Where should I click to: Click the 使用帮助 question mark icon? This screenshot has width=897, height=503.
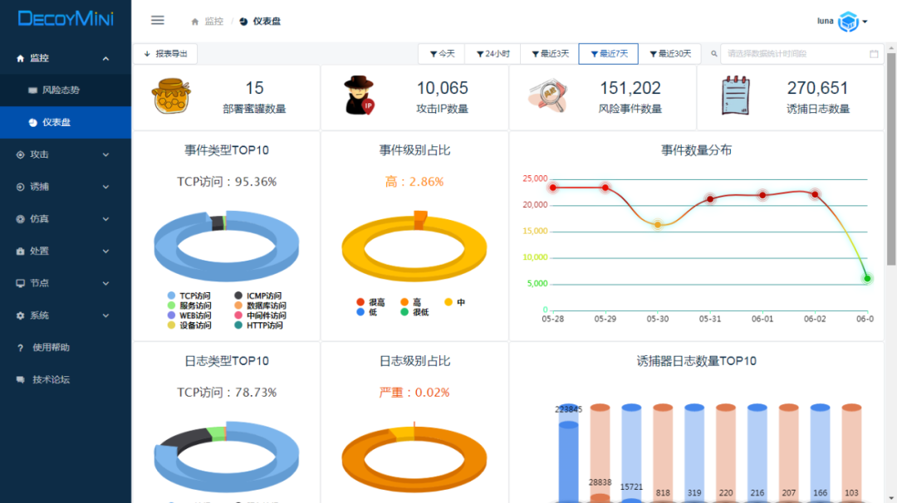coord(21,348)
